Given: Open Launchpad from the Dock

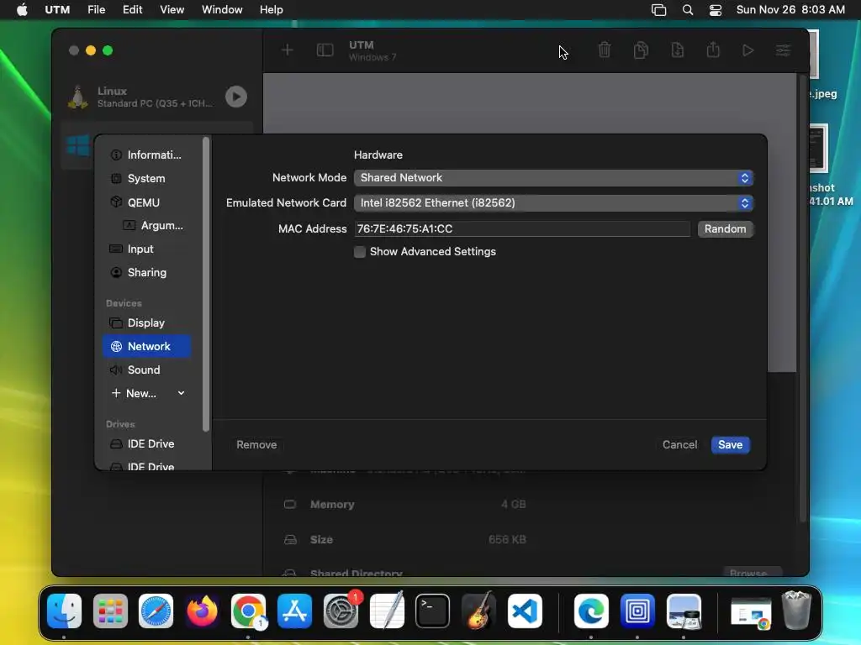Looking at the screenshot, I should pos(110,611).
